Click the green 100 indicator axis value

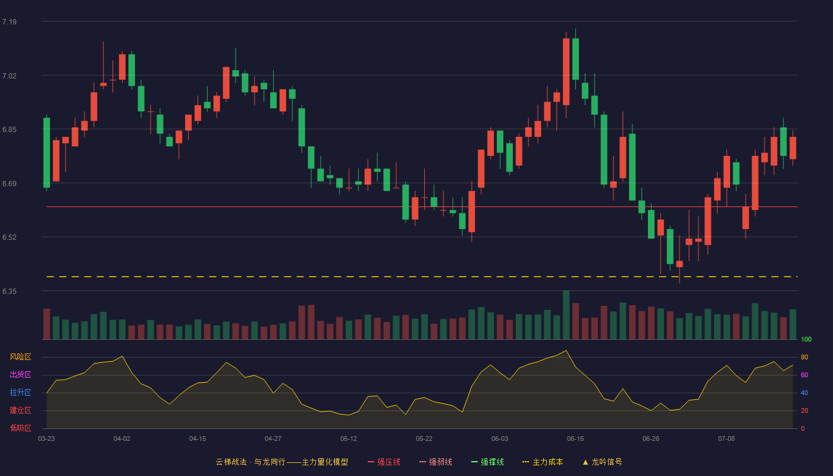(806, 340)
